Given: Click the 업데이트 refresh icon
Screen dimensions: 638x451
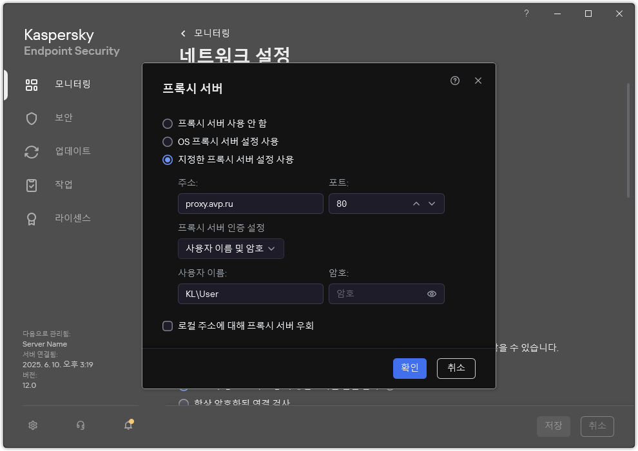Looking at the screenshot, I should tap(31, 151).
